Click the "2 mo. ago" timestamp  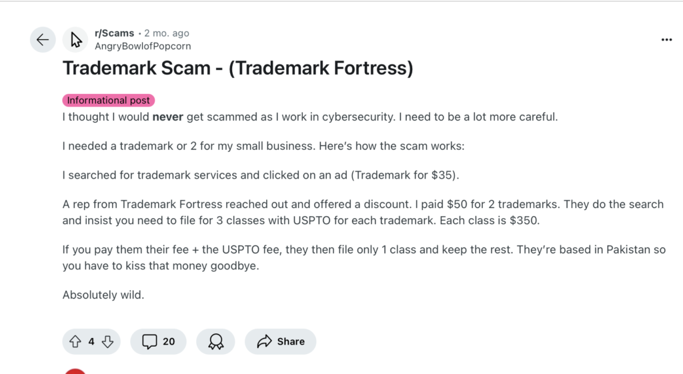167,33
